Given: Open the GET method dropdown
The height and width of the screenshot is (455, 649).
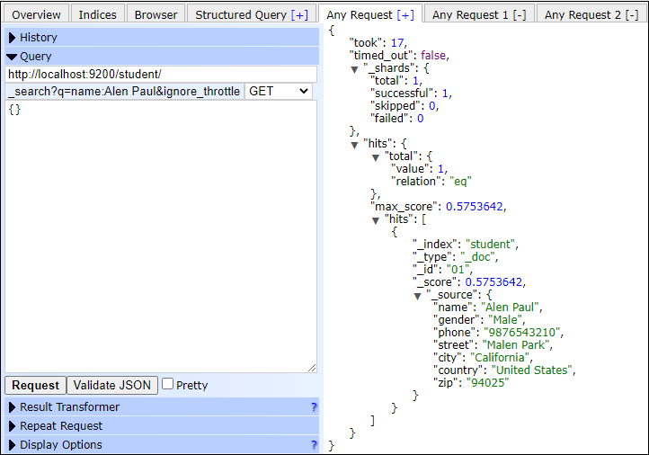Looking at the screenshot, I should point(279,91).
